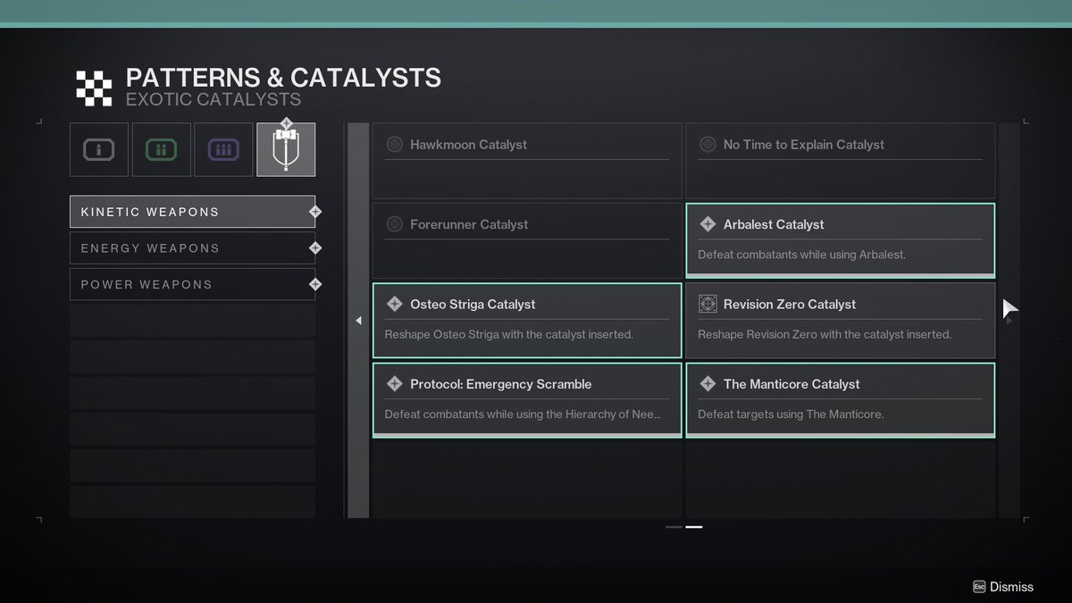
Task: Click 'Reshape Osteo Striga with the catalyst inserted.'
Action: point(509,335)
